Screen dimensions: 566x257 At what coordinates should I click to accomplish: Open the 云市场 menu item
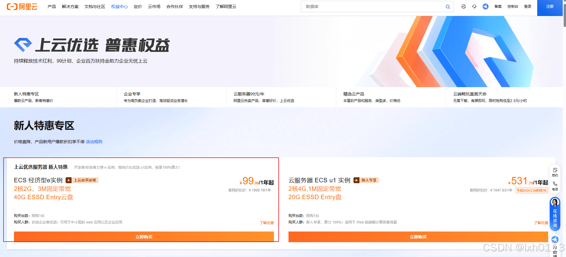tap(154, 7)
